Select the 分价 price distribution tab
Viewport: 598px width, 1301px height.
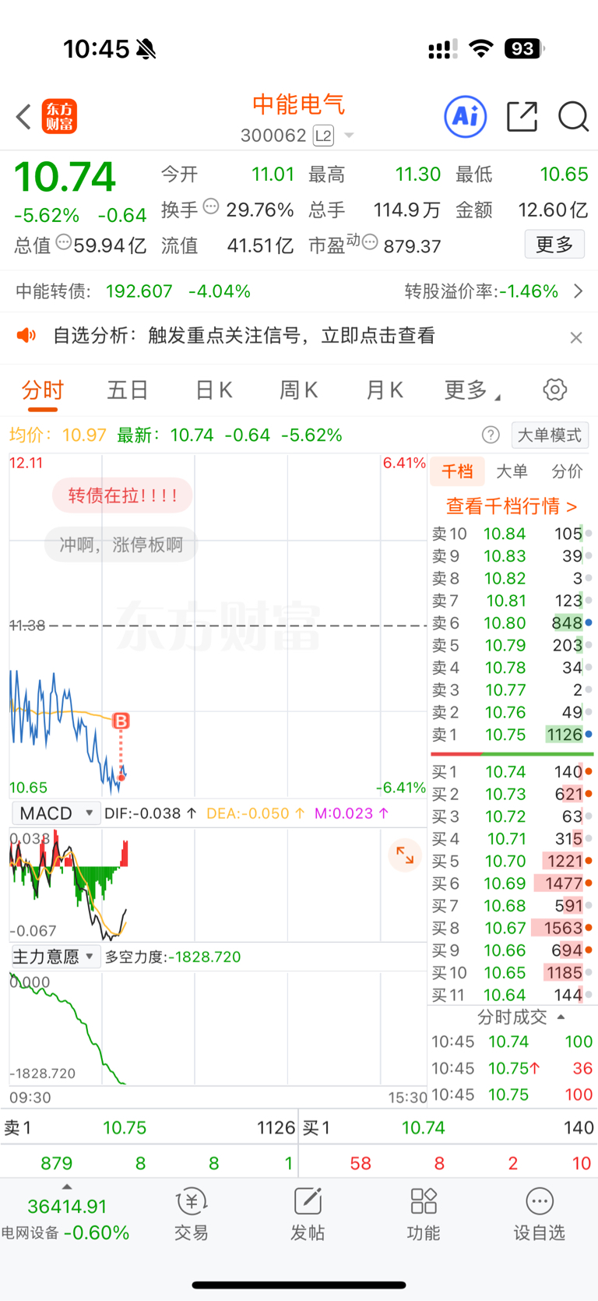(x=567, y=471)
